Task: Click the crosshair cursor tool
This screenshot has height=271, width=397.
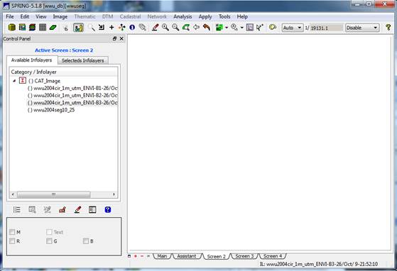Action: point(112,27)
